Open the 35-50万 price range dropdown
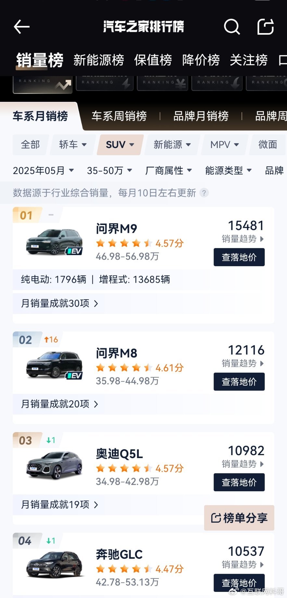This screenshot has width=287, height=598. (109, 170)
